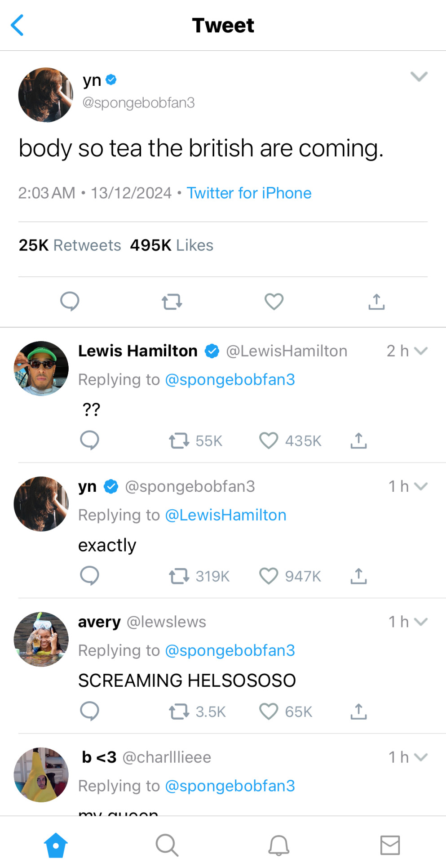Open chevron menu on Lewis Hamilton's reply
This screenshot has width=446, height=863.
[x=421, y=351]
